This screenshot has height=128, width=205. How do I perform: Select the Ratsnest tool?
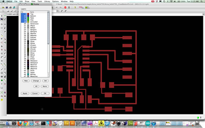click(x=2, y=92)
